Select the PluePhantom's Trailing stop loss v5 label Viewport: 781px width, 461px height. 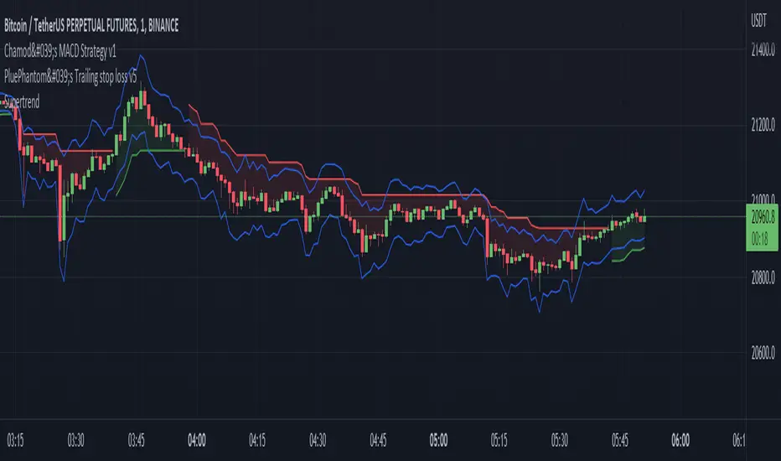click(70, 76)
